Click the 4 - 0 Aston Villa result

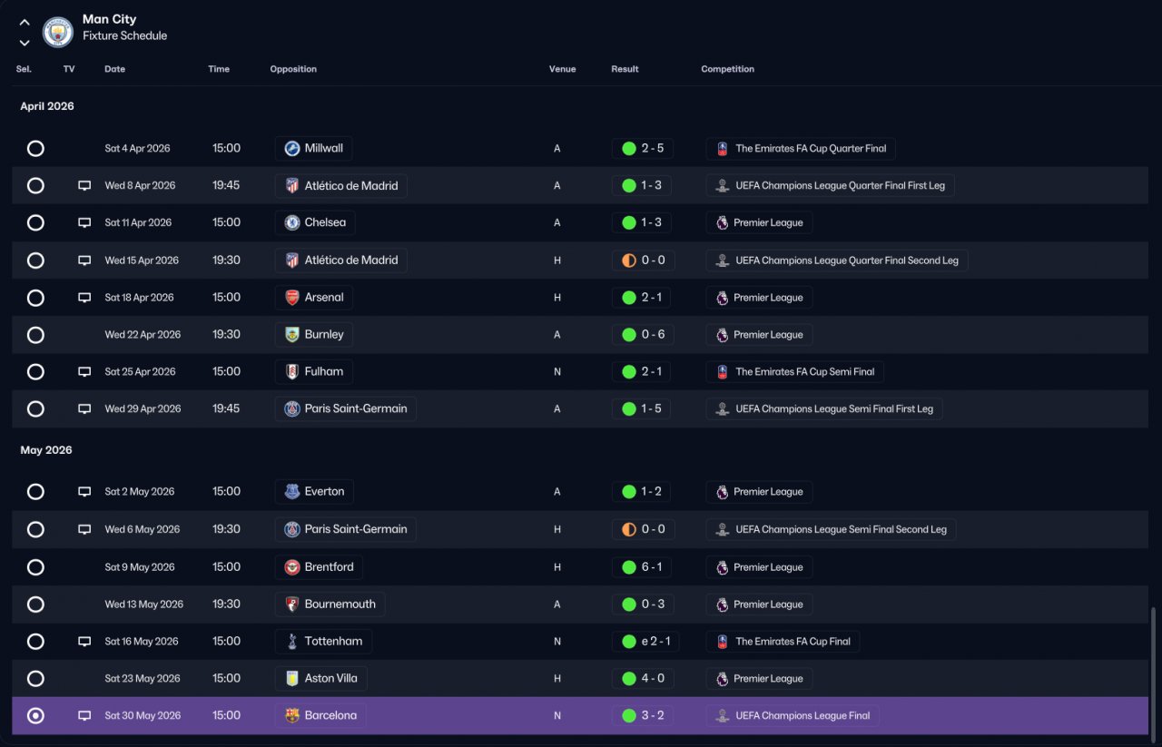click(643, 678)
